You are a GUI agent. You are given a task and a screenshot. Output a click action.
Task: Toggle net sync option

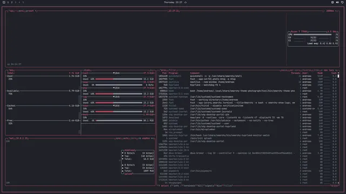pos(118,138)
